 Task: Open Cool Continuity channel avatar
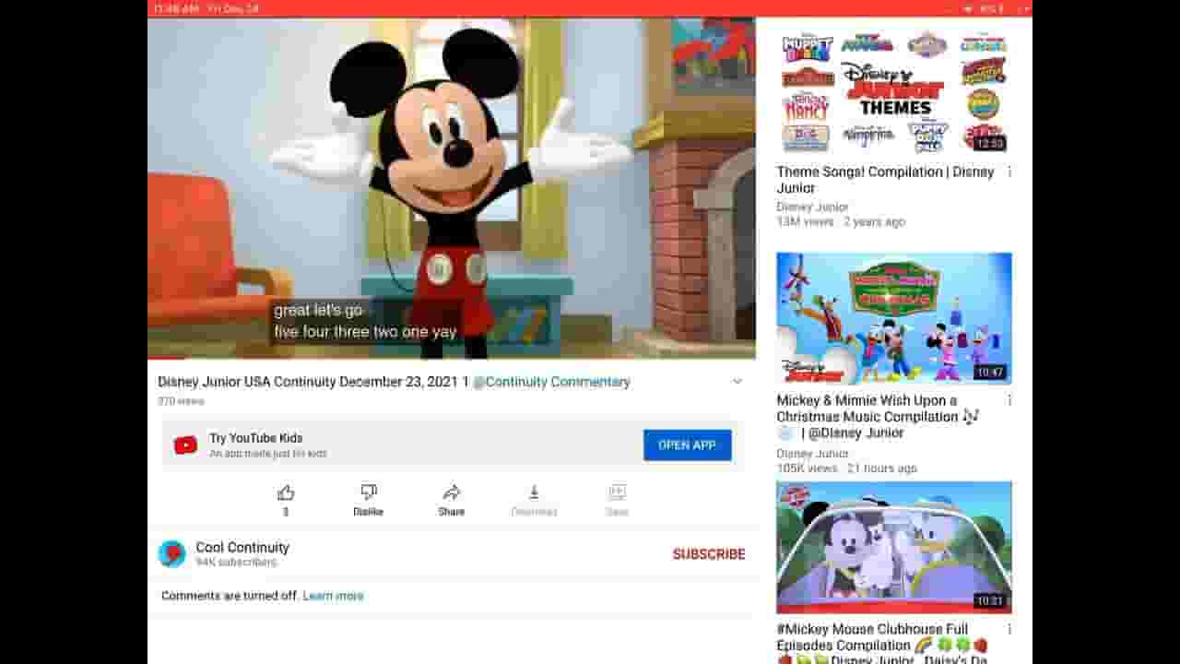tap(171, 553)
